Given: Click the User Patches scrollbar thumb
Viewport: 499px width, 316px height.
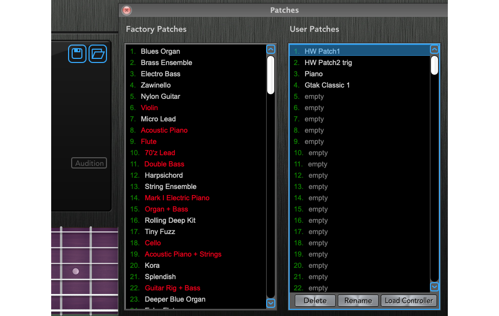Looking at the screenshot, I should point(435,66).
